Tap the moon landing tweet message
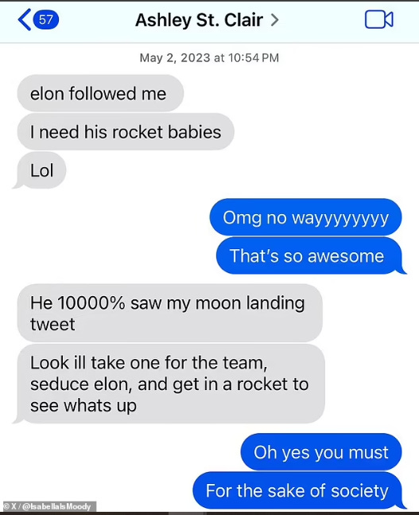Screen dimensions: 419x515 click(x=169, y=313)
